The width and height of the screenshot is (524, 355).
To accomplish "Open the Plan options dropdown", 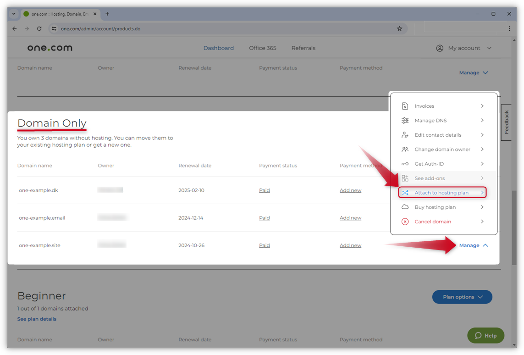I will point(462,297).
